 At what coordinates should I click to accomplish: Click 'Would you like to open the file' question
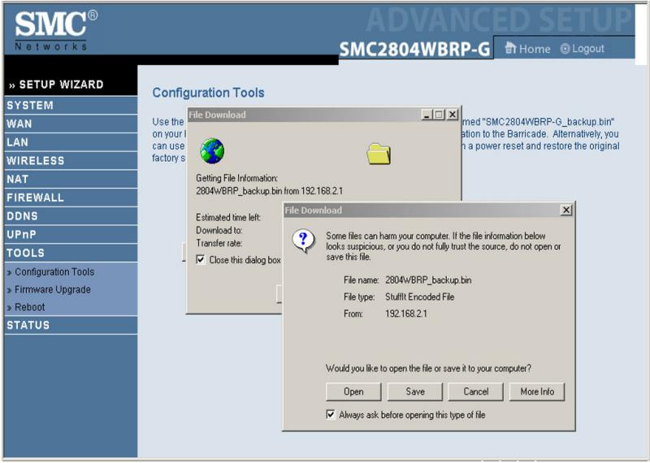coord(428,368)
